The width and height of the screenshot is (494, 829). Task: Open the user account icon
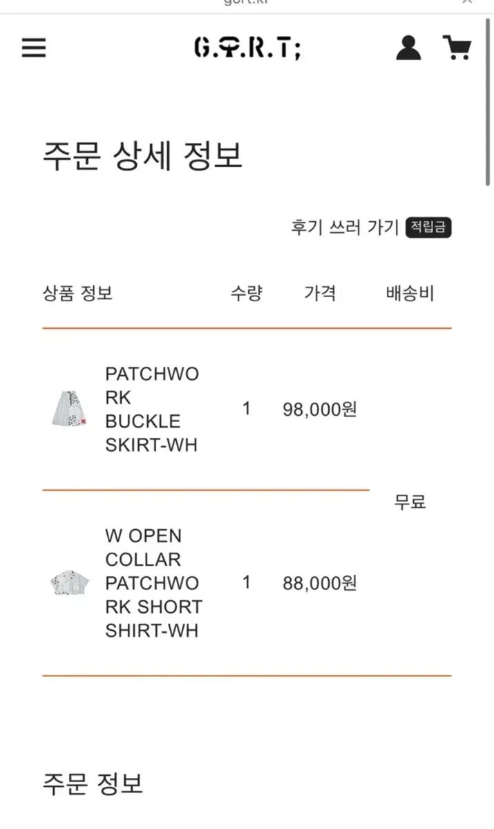408,47
